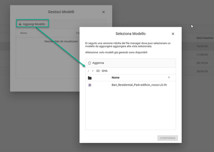
Task: Click Aggiungi Modello text in Gestisci Modelli
Action: click(x=34, y=24)
